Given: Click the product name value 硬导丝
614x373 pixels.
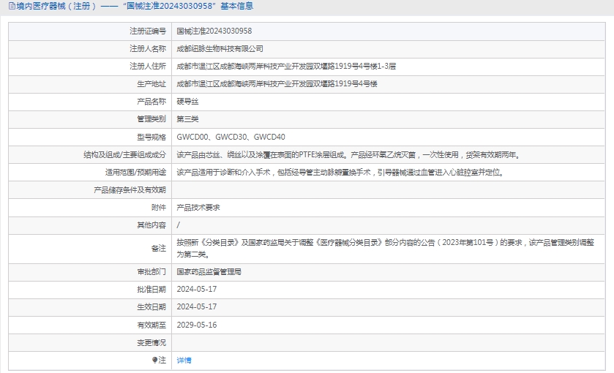Looking at the screenshot, I should click(187, 101).
